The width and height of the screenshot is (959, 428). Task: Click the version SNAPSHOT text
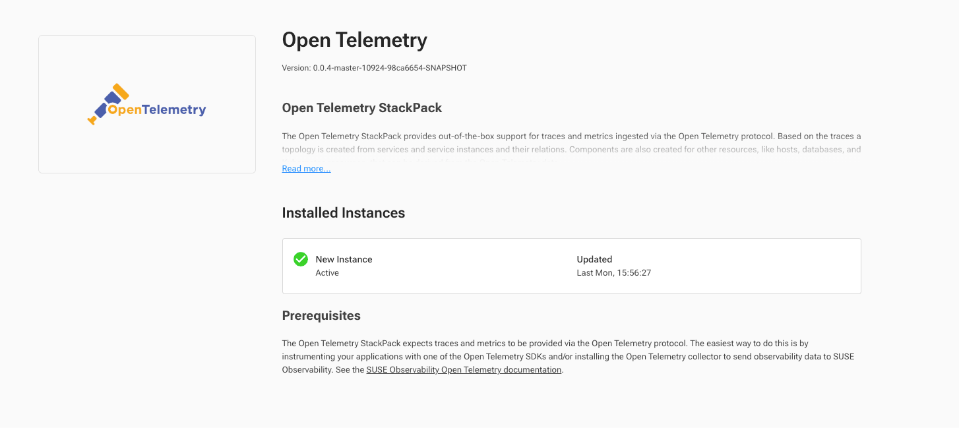click(374, 68)
